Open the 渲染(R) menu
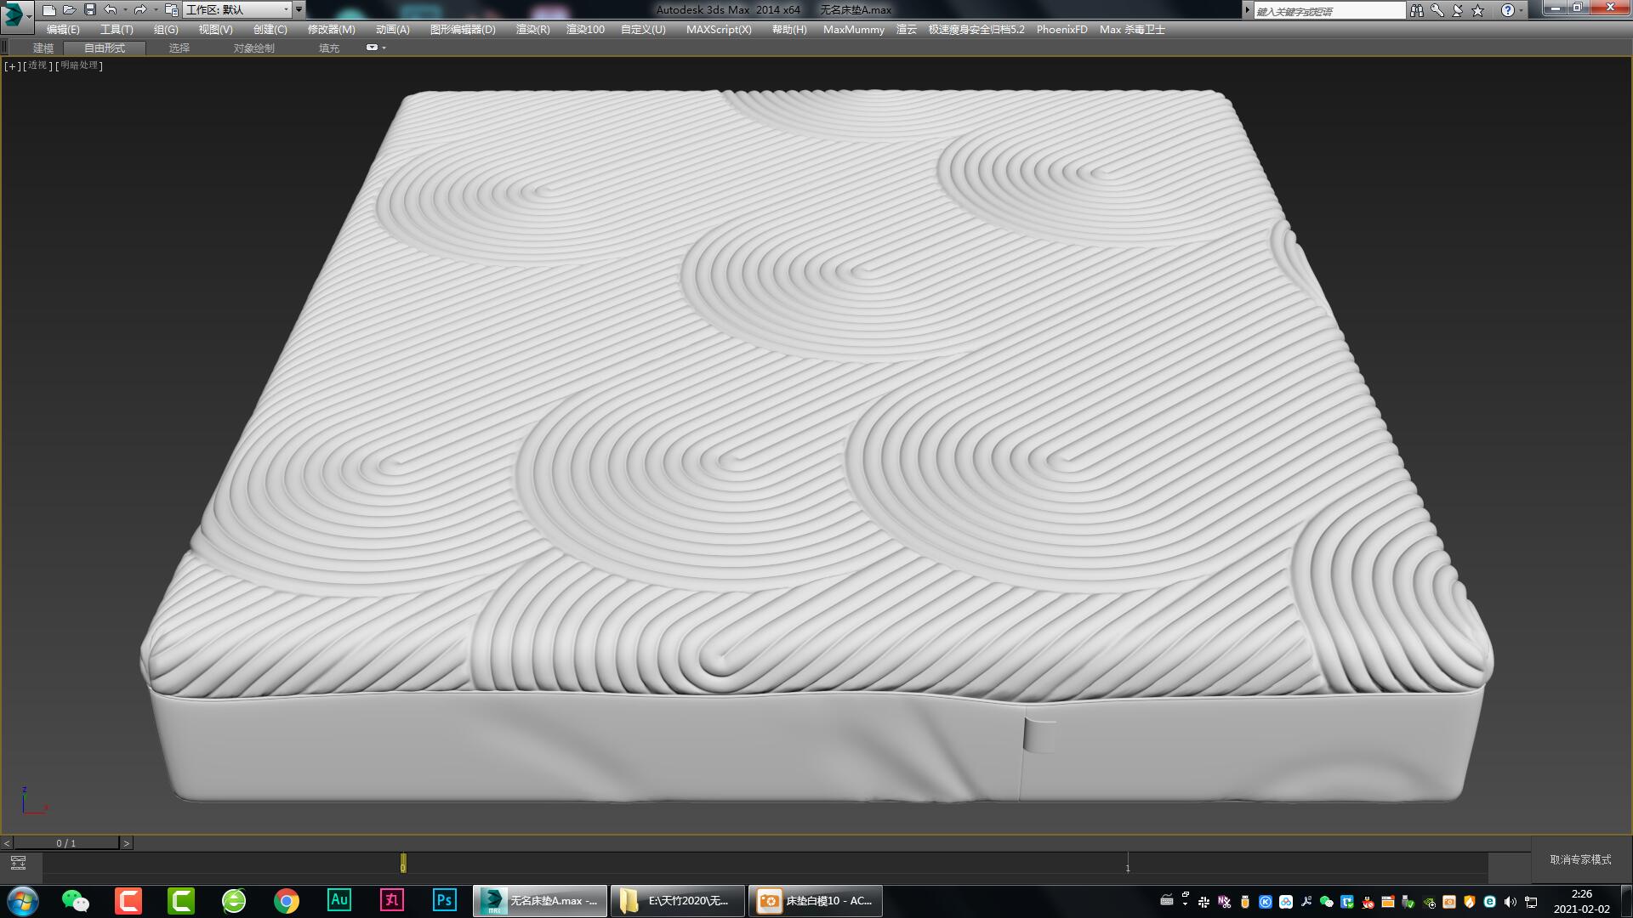 click(532, 29)
